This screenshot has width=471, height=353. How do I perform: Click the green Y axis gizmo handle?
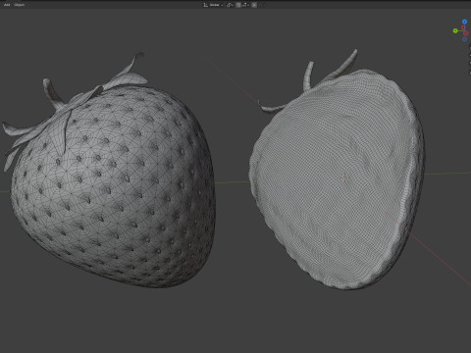point(455,30)
